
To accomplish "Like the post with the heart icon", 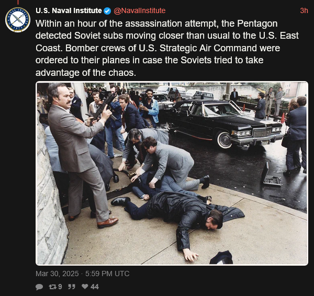I will click(x=85, y=287).
